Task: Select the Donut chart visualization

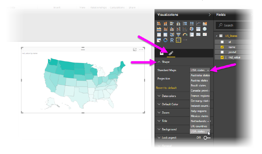Action: (x=165, y=40)
